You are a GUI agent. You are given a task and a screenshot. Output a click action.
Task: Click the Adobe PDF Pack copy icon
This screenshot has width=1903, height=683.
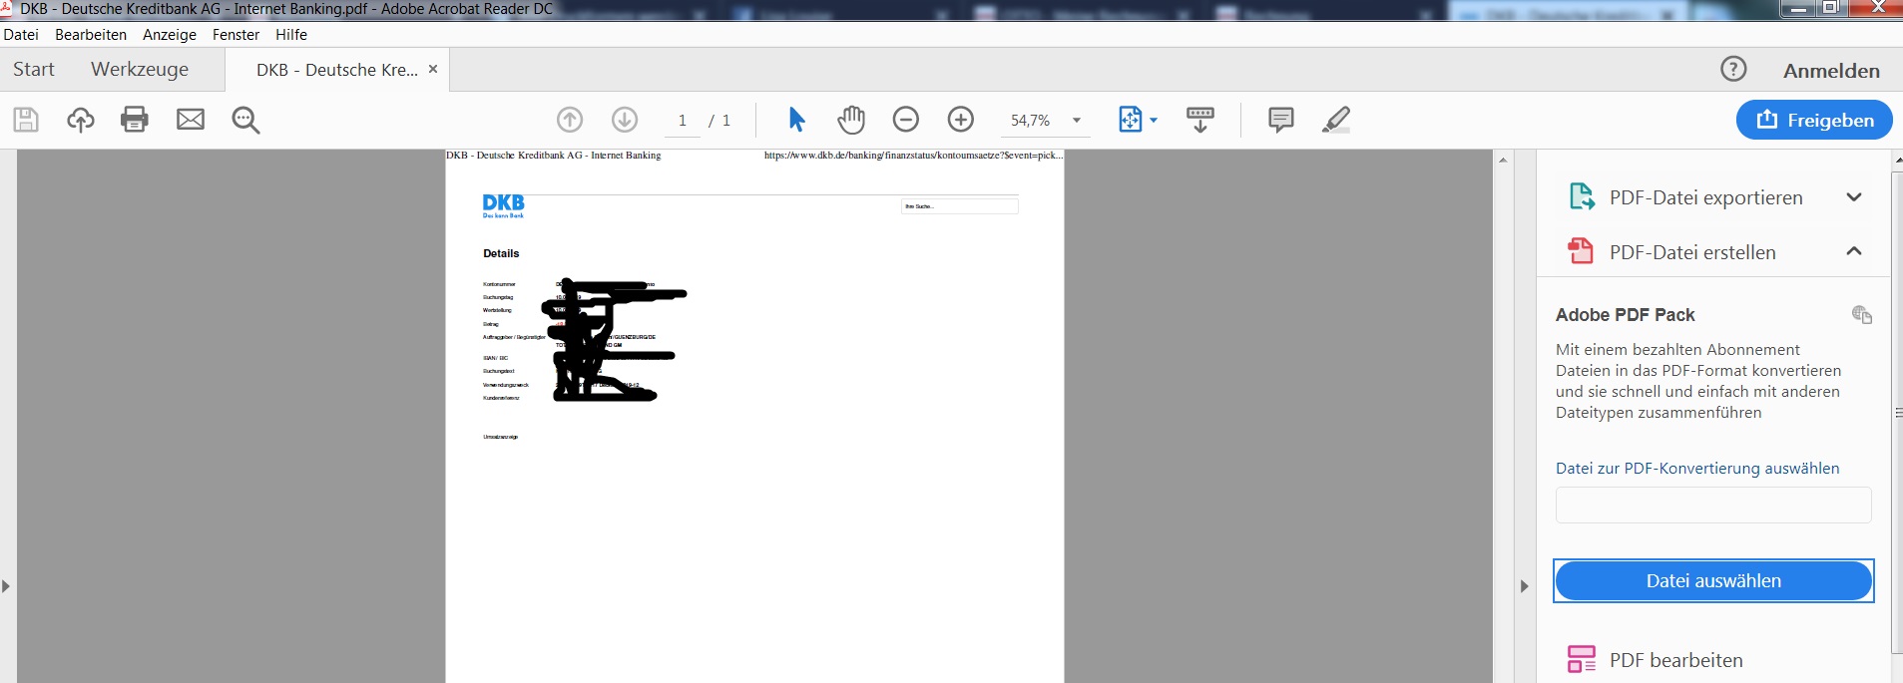(x=1862, y=315)
